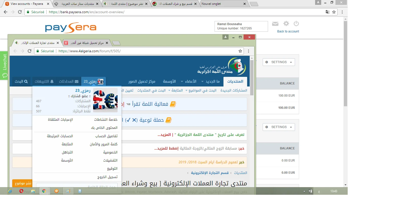Open the forum alerts bell menu
394x212 pixels.
point(44,81)
